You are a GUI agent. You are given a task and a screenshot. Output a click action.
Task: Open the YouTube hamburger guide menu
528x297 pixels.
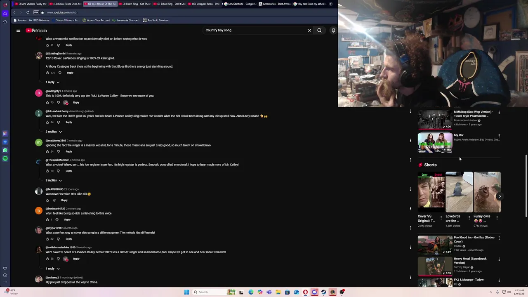point(18,31)
